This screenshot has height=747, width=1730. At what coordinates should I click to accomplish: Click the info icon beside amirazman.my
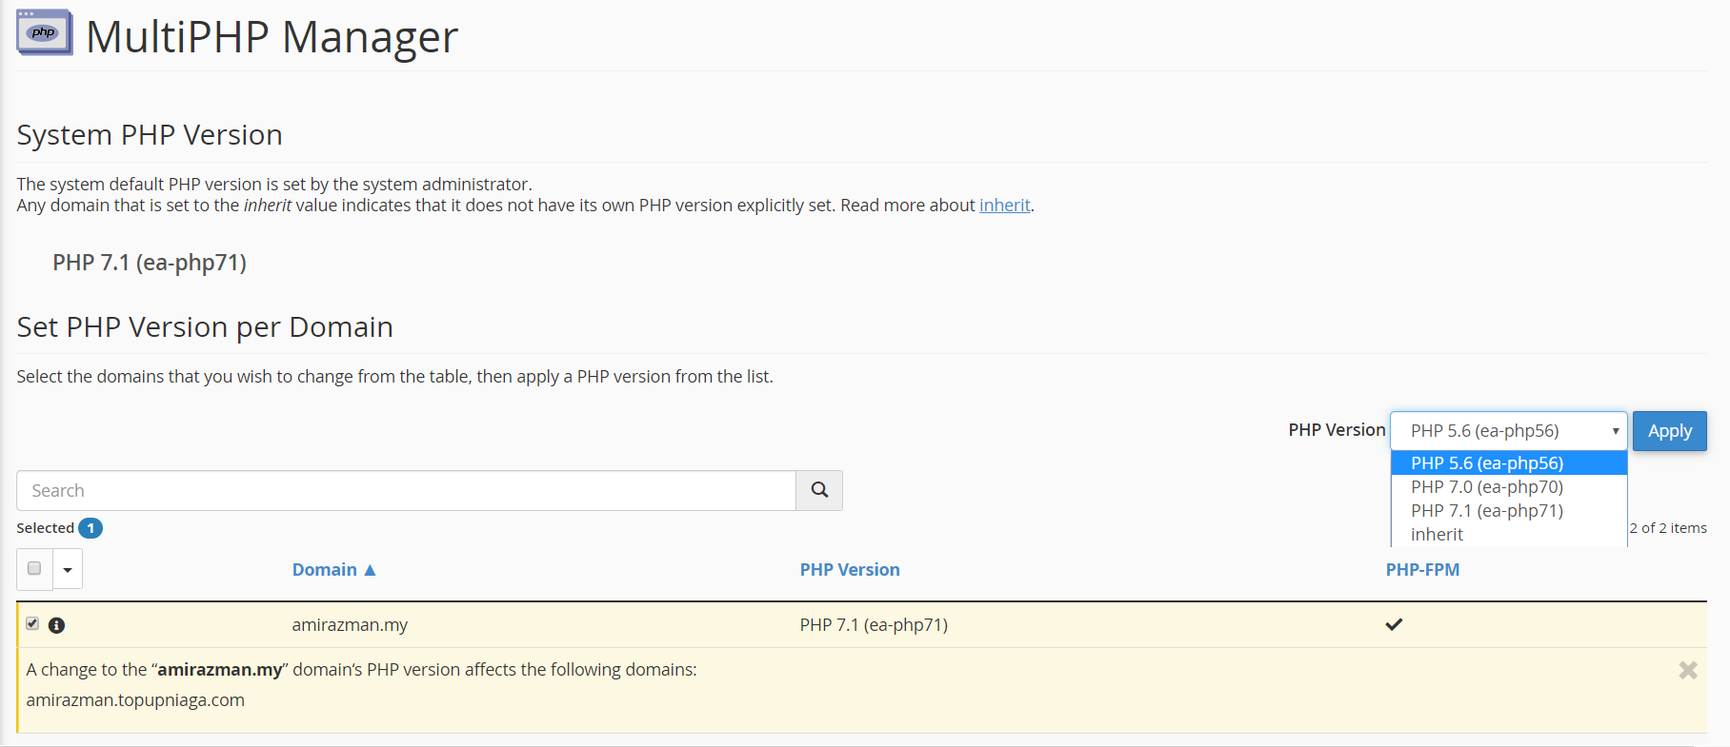click(57, 625)
